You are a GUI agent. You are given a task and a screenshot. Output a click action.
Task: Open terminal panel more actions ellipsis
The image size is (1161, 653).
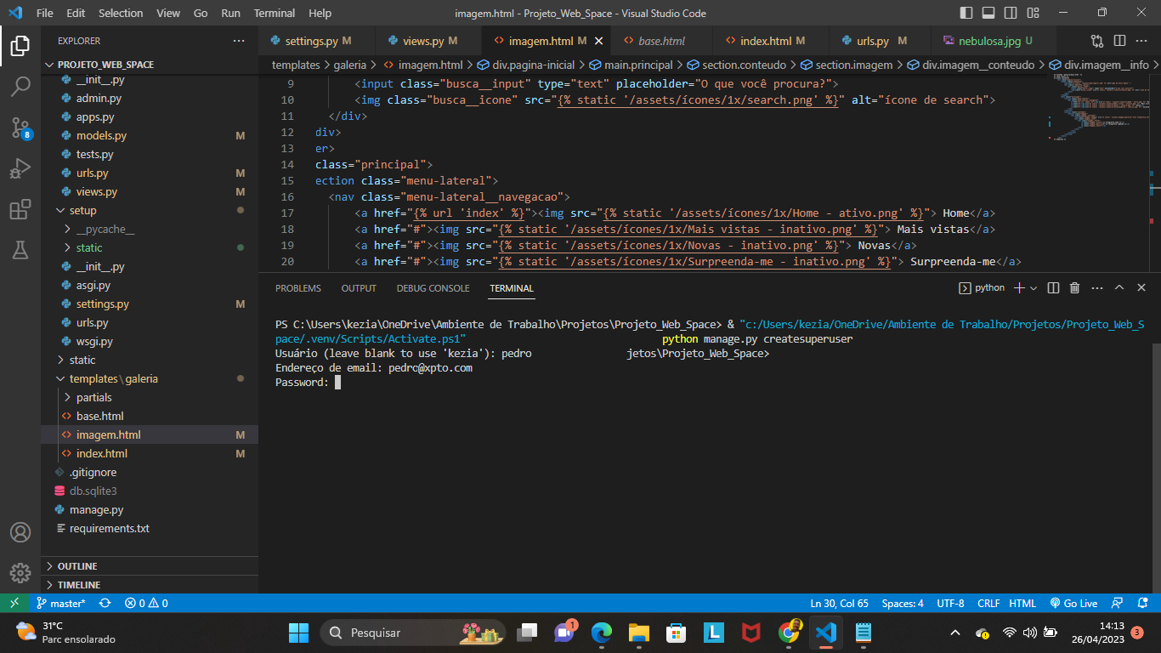(1096, 288)
